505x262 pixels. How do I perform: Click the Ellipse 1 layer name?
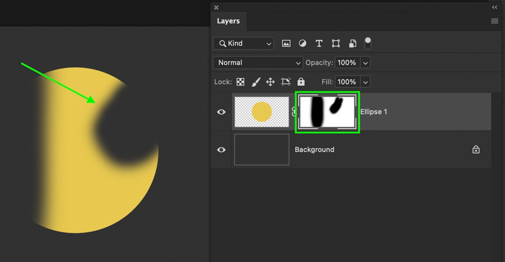pyautogui.click(x=374, y=112)
